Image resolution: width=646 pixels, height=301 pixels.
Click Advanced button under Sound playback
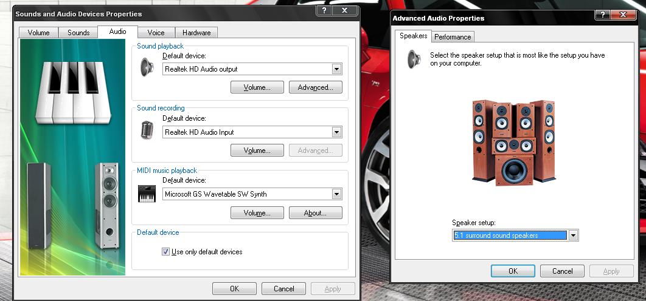[315, 87]
